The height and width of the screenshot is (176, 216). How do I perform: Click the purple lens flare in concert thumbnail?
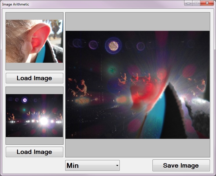point(25,100)
